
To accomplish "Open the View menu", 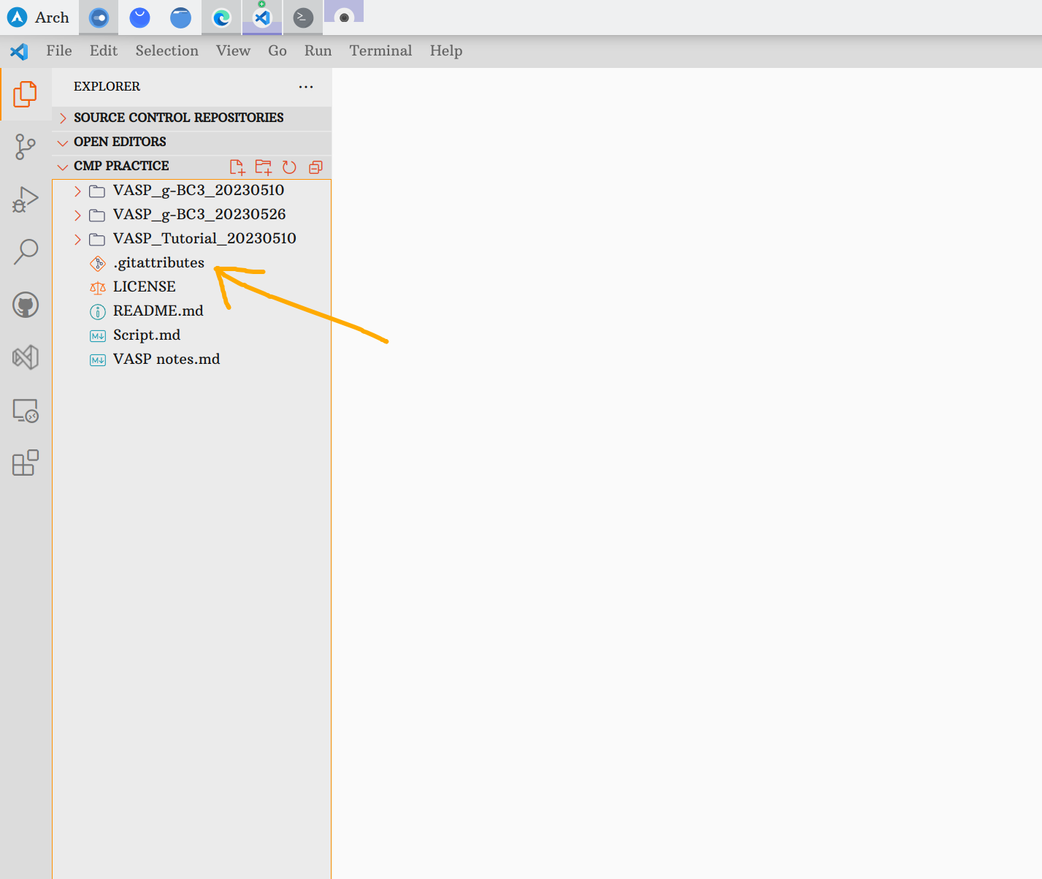I will click(232, 50).
